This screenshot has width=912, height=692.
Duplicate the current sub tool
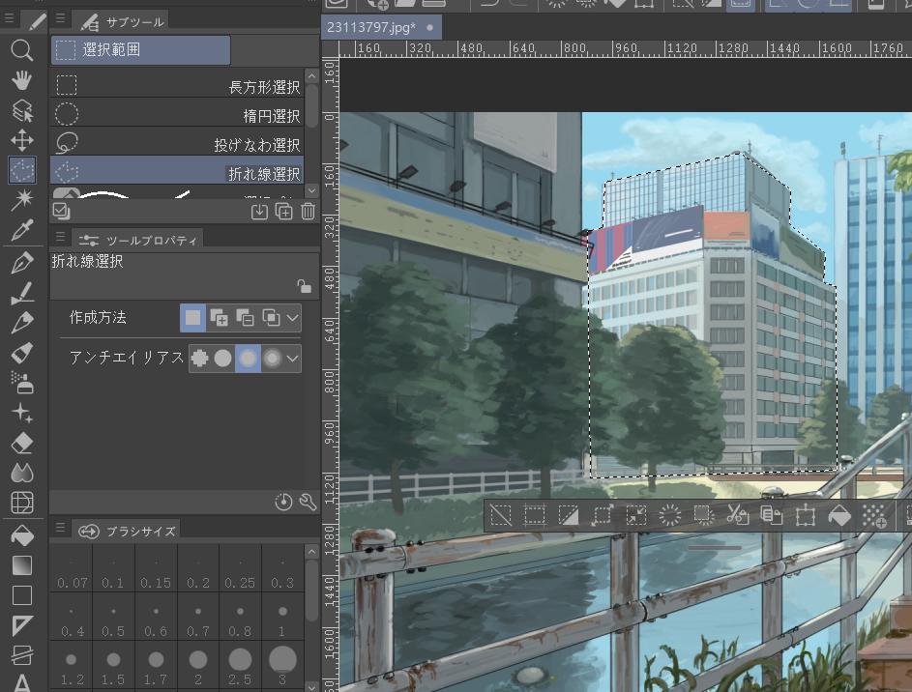[x=283, y=212]
